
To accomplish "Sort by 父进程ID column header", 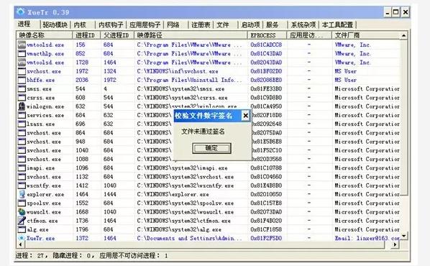I will (117, 35).
